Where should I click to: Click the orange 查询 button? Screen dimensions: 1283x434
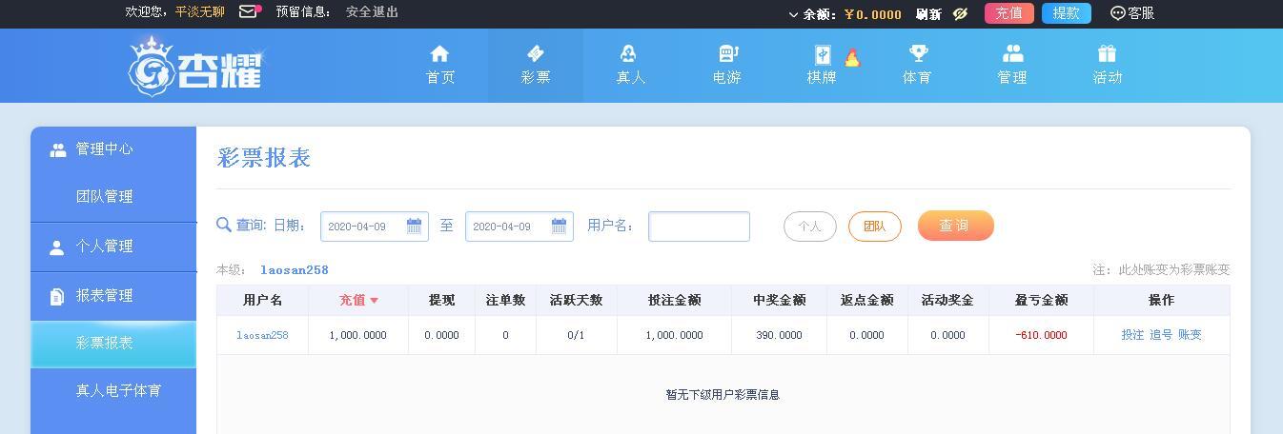click(x=956, y=226)
